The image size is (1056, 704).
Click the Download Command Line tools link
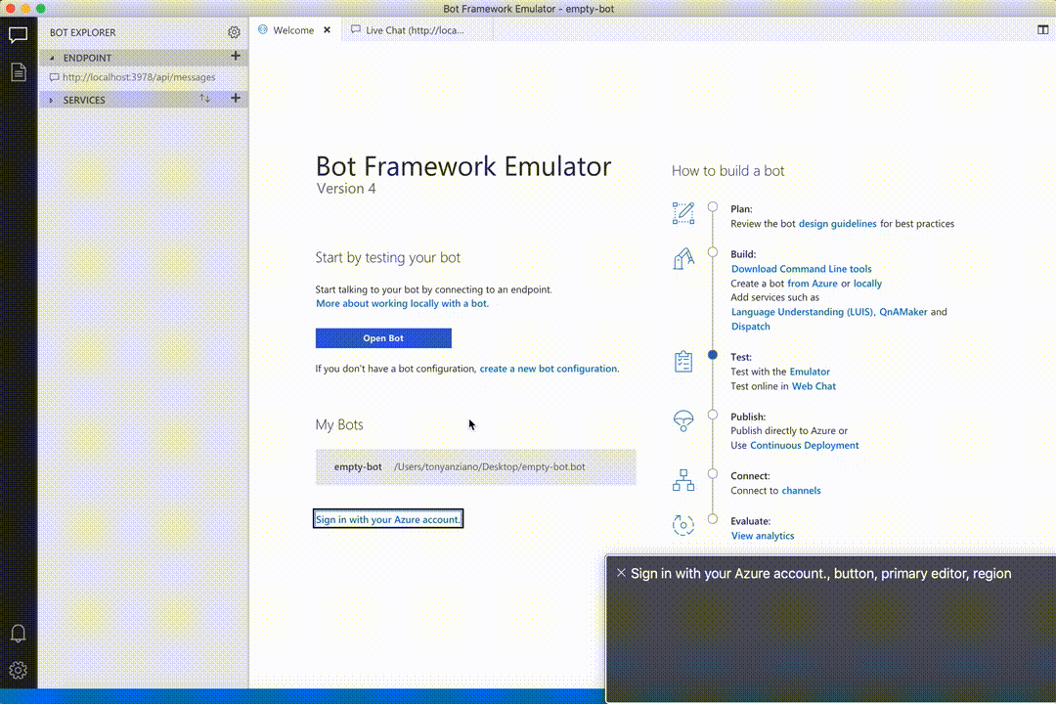801,268
